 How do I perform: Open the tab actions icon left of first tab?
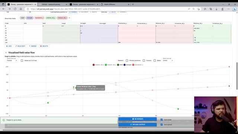(3, 4)
